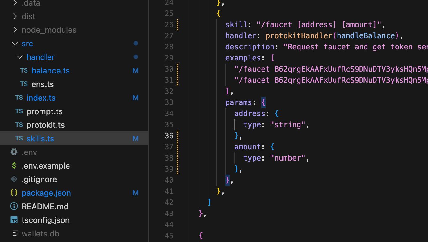Click the tsconfig.json file icon
Screen dimensions: 428x242
(14, 220)
